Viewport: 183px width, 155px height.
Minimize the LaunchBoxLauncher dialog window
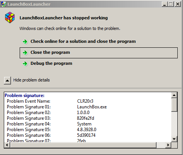(164, 4)
